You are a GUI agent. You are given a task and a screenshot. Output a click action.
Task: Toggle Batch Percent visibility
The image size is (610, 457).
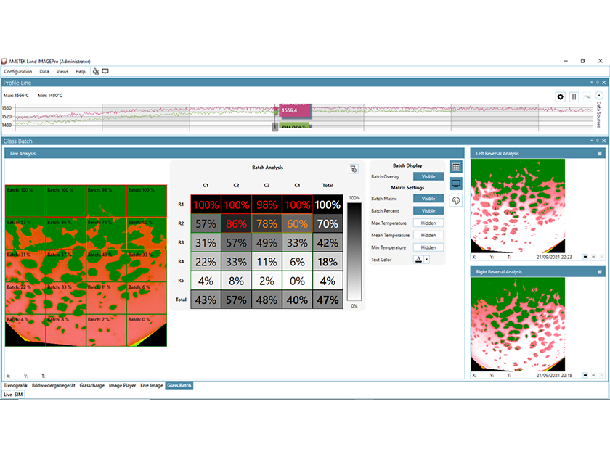[428, 211]
